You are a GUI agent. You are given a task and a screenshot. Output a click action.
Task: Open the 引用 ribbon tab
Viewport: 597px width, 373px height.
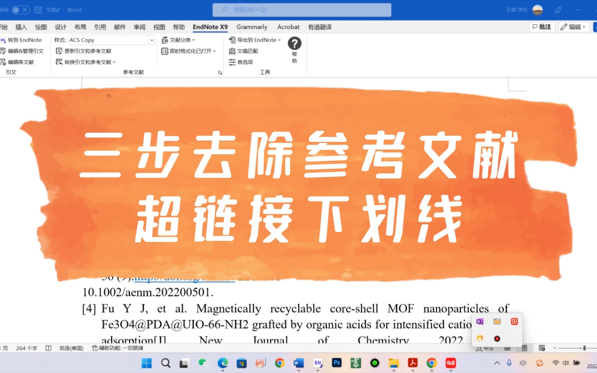click(100, 27)
